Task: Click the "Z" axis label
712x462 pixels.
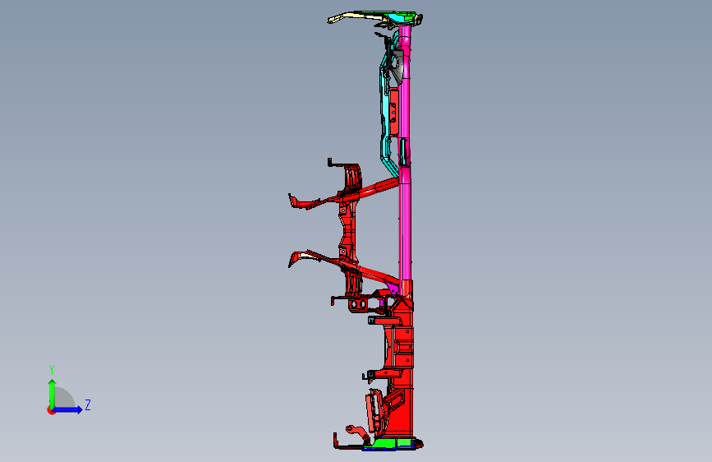Action: click(88, 404)
